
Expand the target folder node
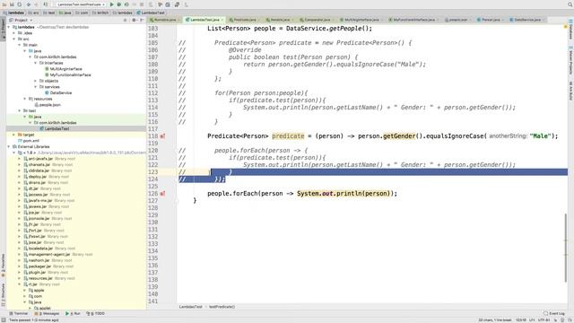pos(14,135)
